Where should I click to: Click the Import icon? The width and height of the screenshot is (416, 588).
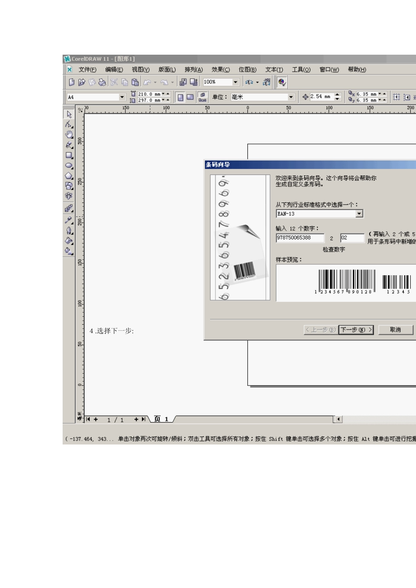183,82
